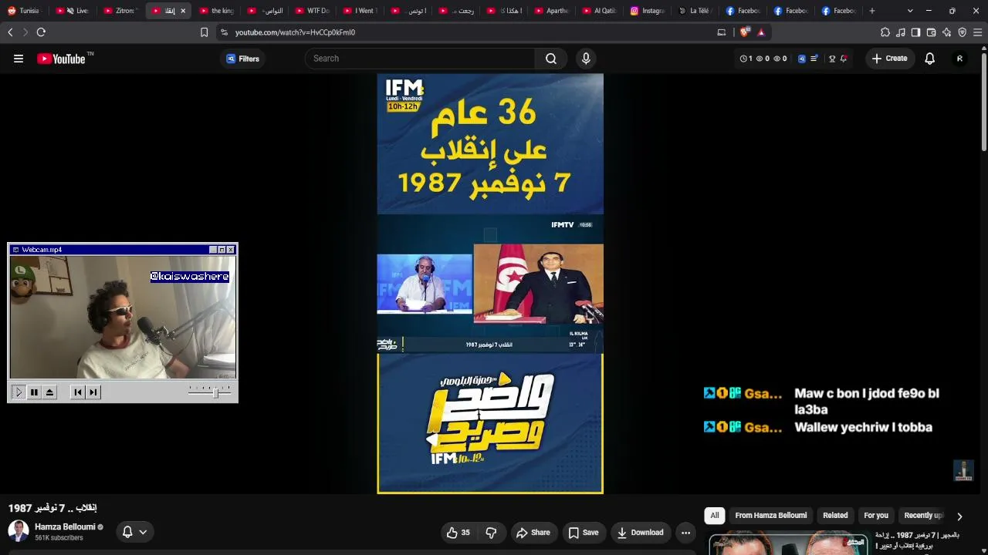The image size is (988, 555).
Task: Open the notification bell dropdown beside channel
Action: (x=135, y=532)
